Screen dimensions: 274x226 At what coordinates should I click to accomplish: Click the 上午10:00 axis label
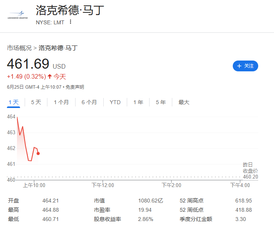34,185
